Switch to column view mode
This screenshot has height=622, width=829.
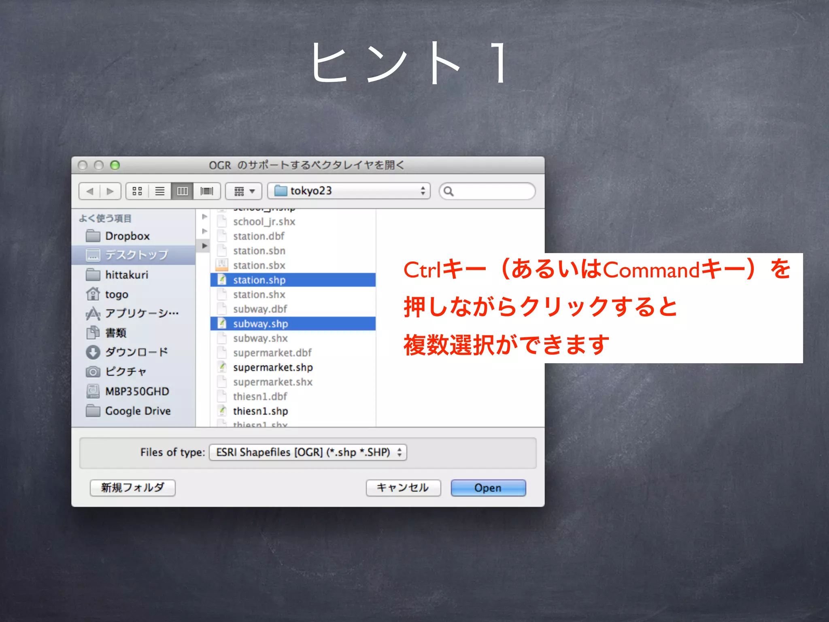183,191
